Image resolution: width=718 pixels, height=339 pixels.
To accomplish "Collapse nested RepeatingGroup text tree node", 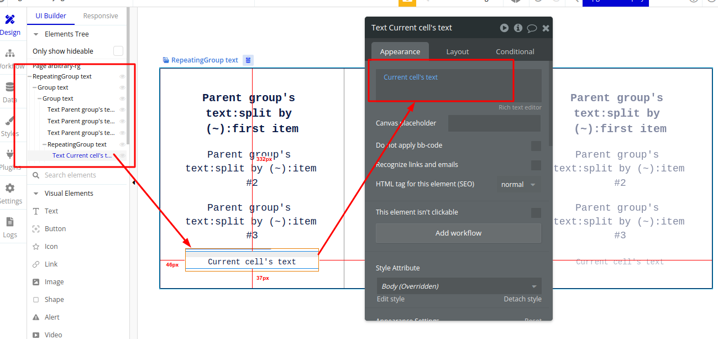I will tap(45, 145).
